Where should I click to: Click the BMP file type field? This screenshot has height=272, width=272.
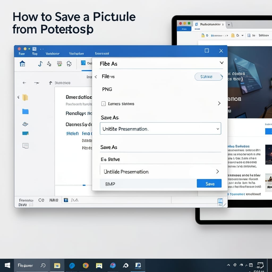148,184
